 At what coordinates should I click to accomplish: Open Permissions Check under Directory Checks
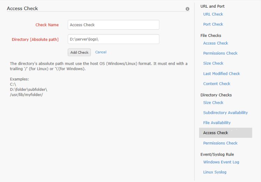coord(220,143)
